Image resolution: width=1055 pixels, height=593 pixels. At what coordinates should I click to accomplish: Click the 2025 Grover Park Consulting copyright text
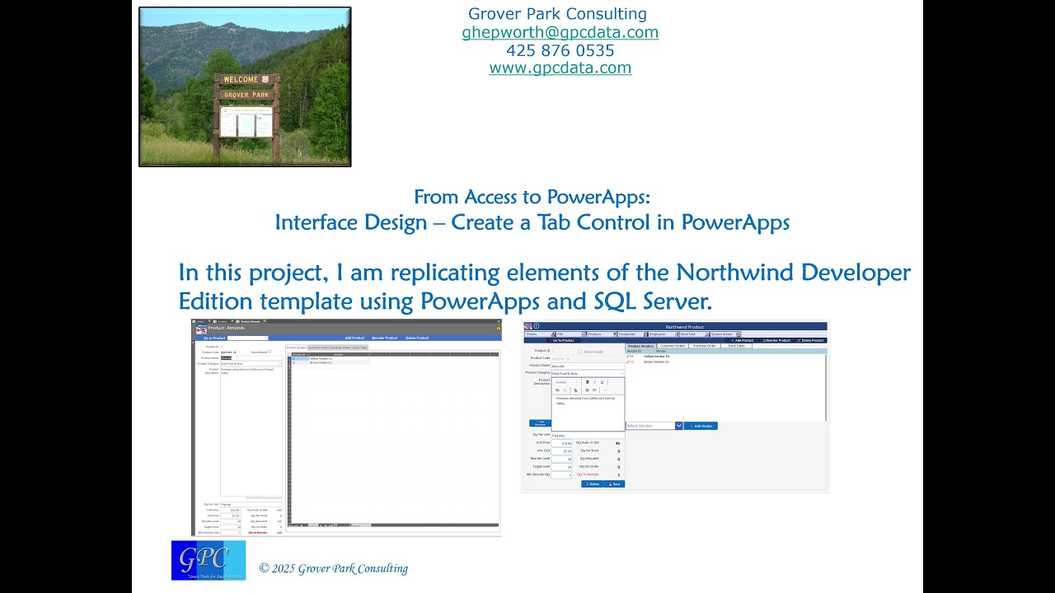click(334, 568)
